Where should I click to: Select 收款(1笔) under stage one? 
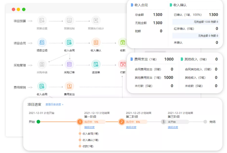[88, 146]
